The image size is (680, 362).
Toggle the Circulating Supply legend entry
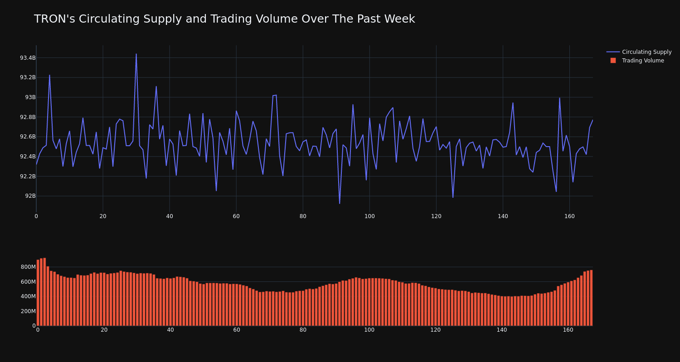pos(639,52)
